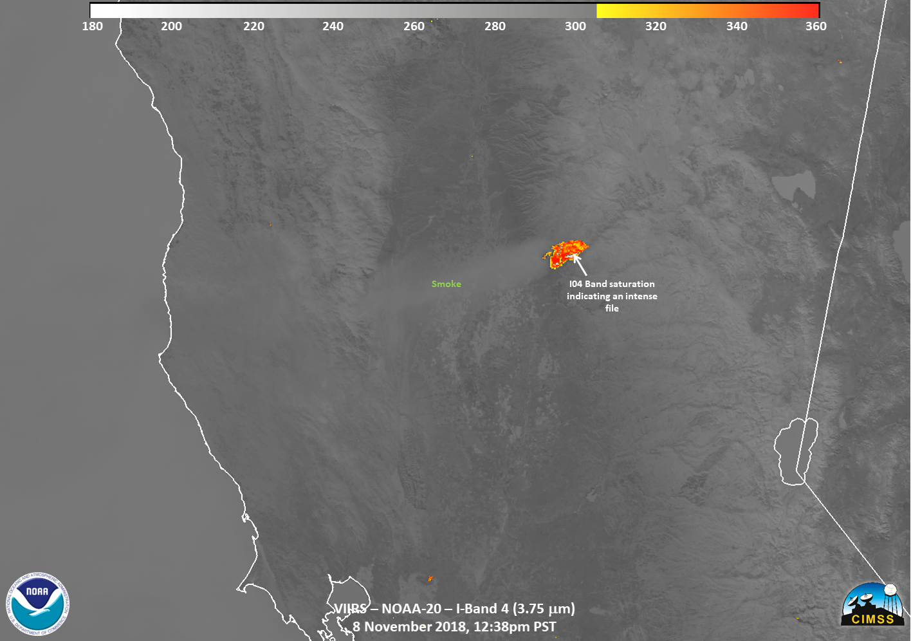Click the 180 label on the color scale
Image resolution: width=911 pixels, height=641 pixels.
pos(92,26)
